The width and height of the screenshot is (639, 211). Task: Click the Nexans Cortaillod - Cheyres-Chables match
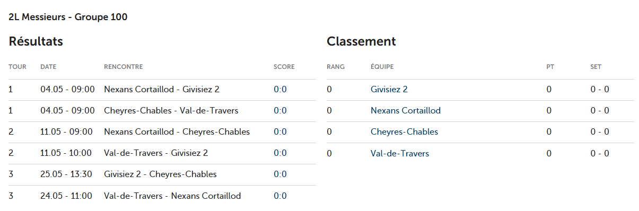177,132
